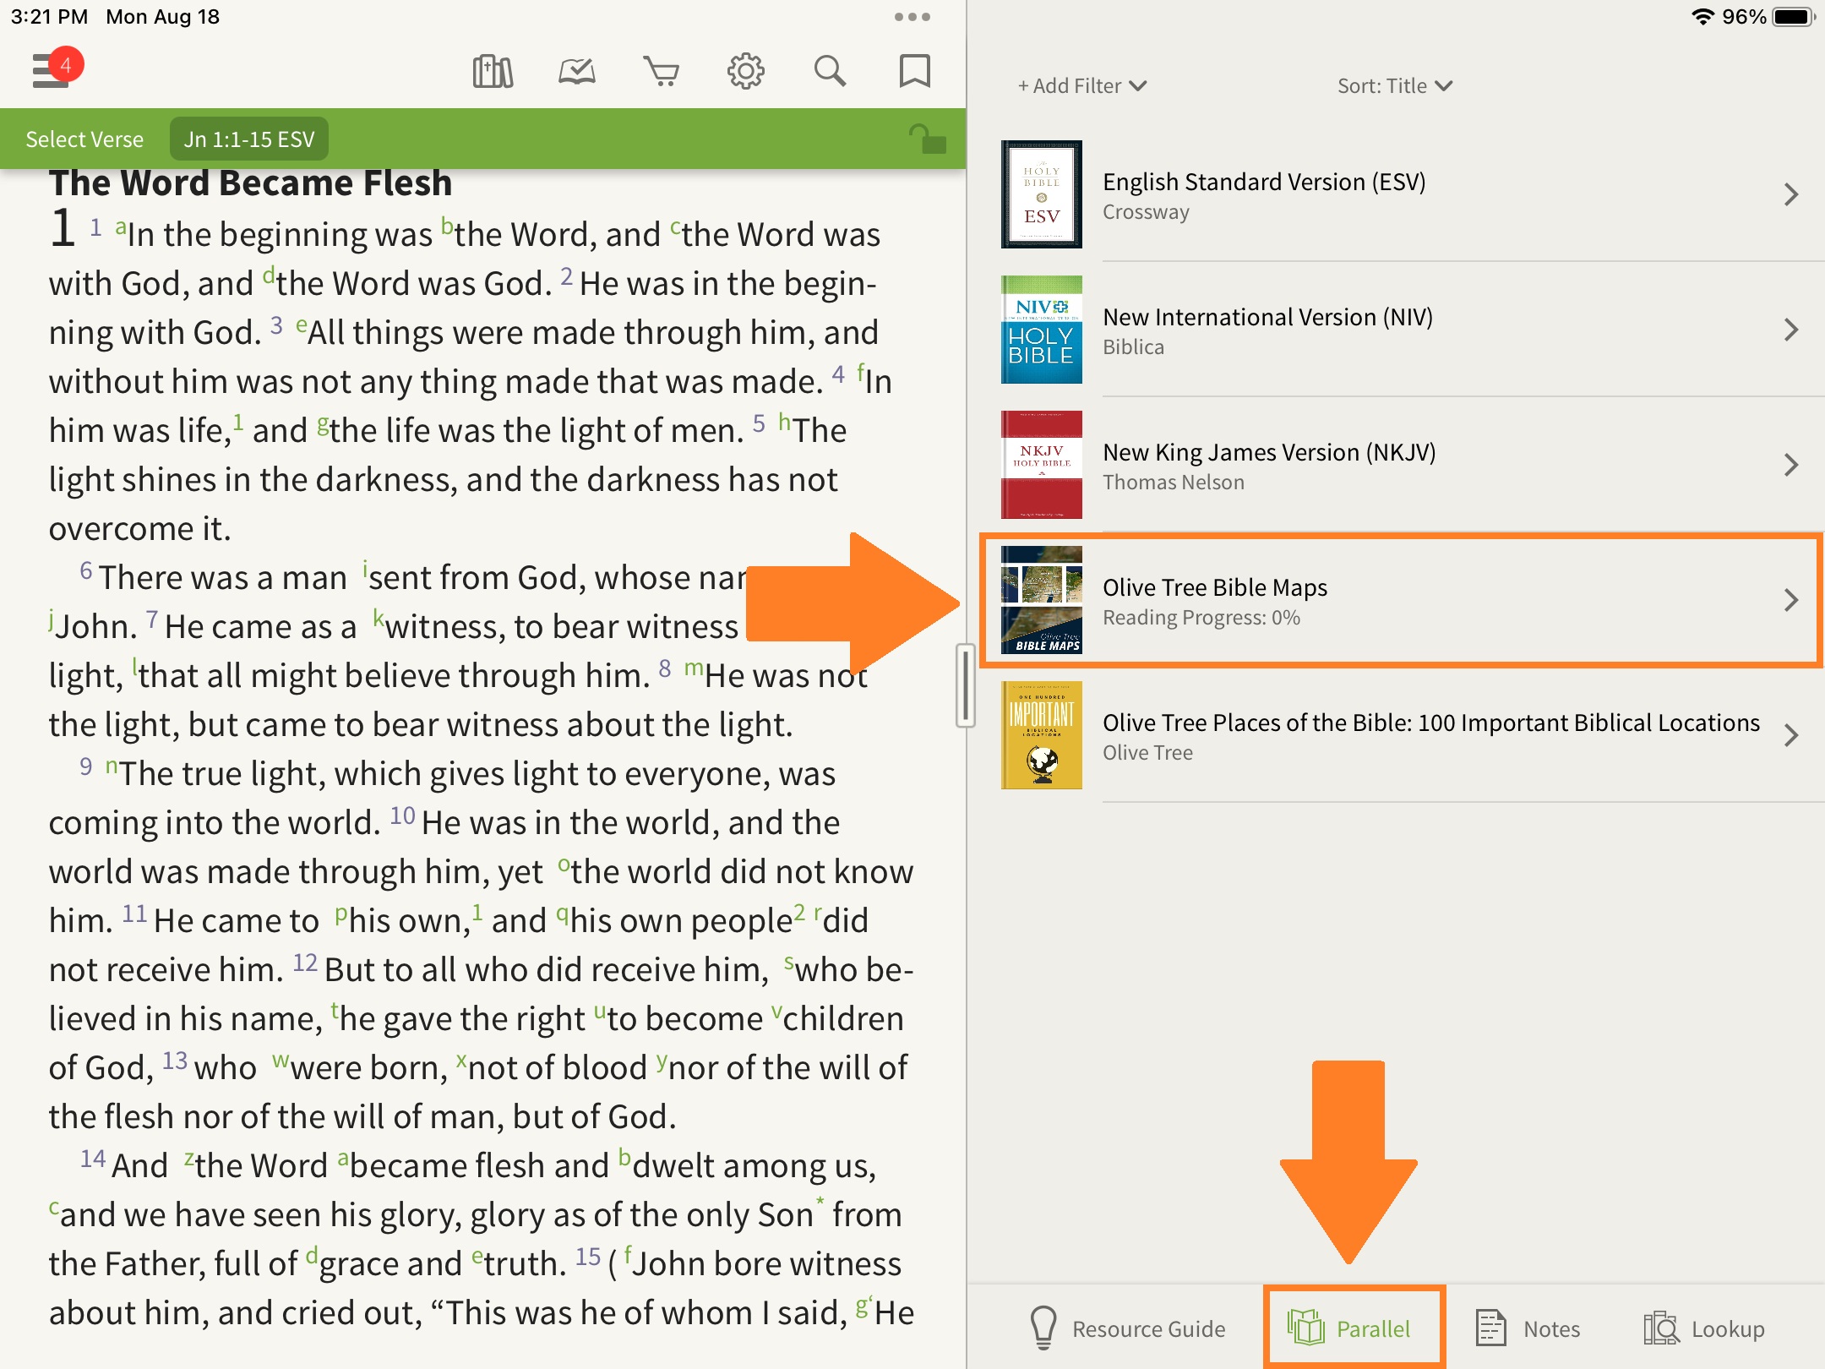Image resolution: width=1825 pixels, height=1369 pixels.
Task: Tap footnote marker 'a' before In the beginning
Action: point(121,226)
